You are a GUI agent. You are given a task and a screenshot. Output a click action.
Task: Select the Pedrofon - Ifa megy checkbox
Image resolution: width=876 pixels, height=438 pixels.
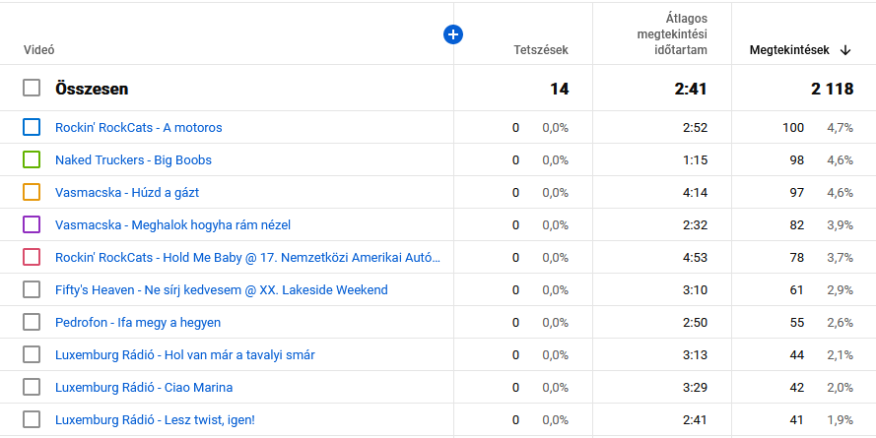point(32,322)
